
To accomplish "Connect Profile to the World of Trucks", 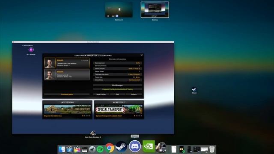I will 117,89.
